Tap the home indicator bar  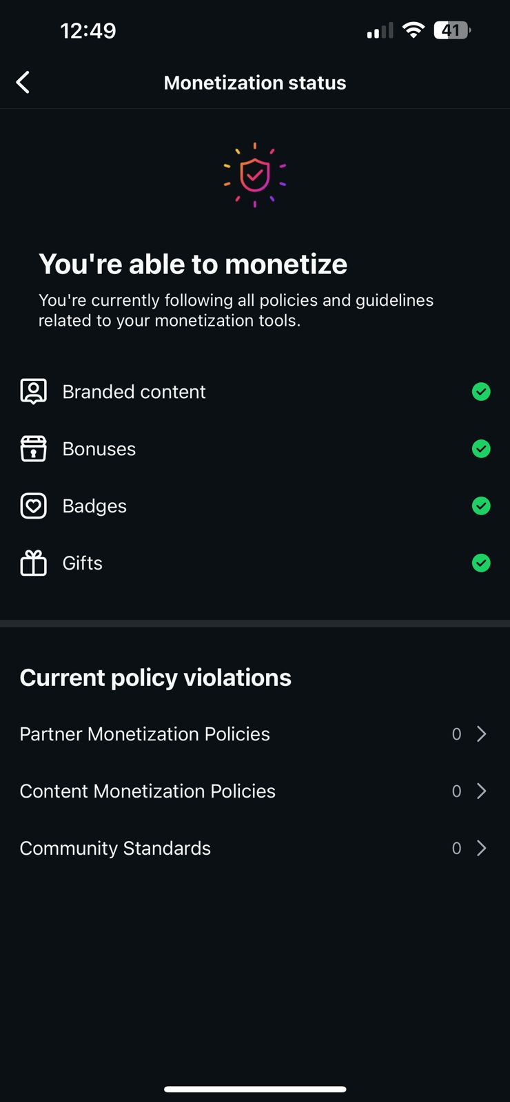pyautogui.click(x=255, y=1089)
